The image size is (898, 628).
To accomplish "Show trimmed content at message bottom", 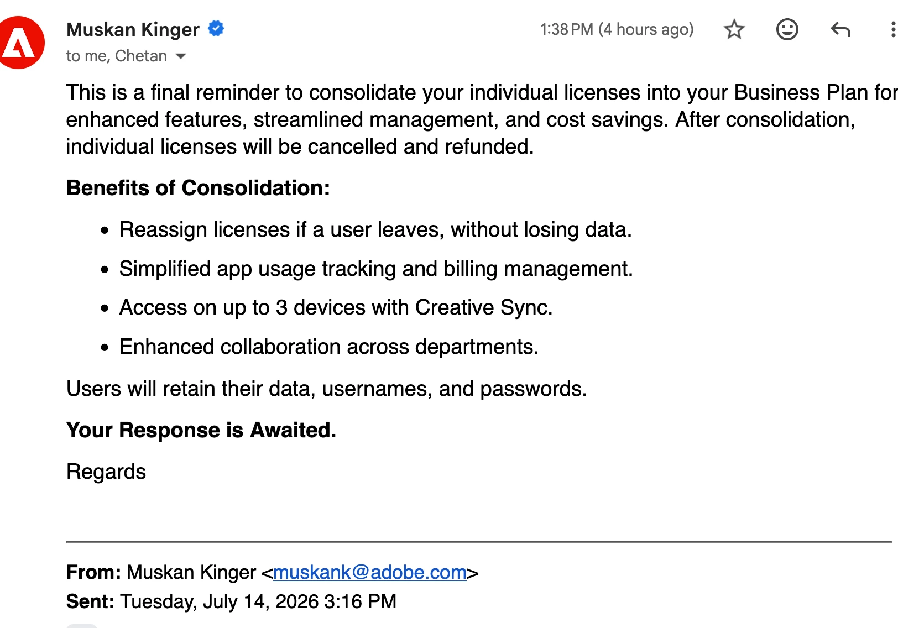I will 82,626.
